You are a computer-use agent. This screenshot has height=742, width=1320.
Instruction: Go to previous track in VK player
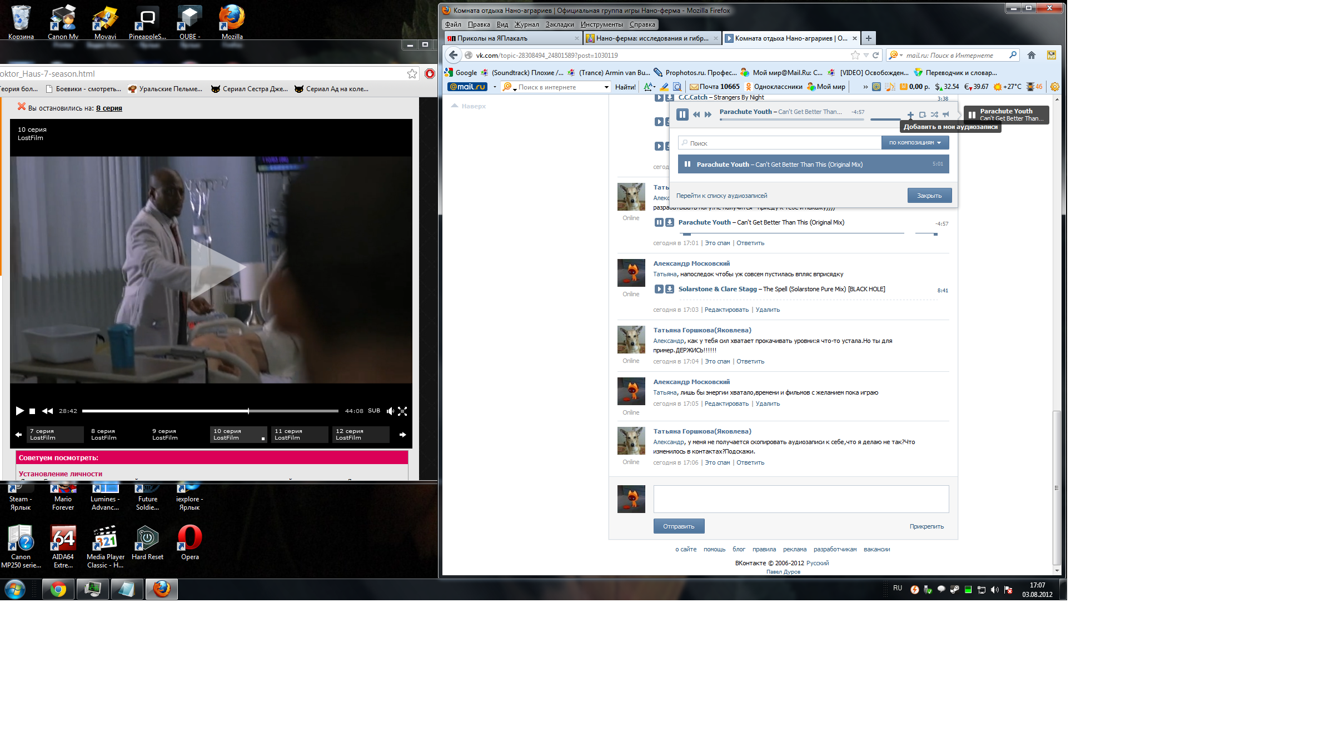(x=696, y=114)
